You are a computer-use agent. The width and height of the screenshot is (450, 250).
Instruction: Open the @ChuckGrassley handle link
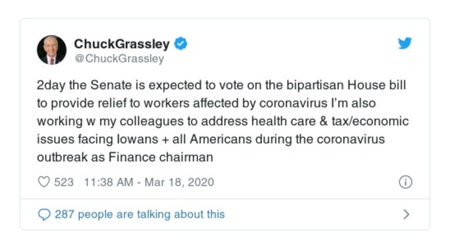click(119, 58)
